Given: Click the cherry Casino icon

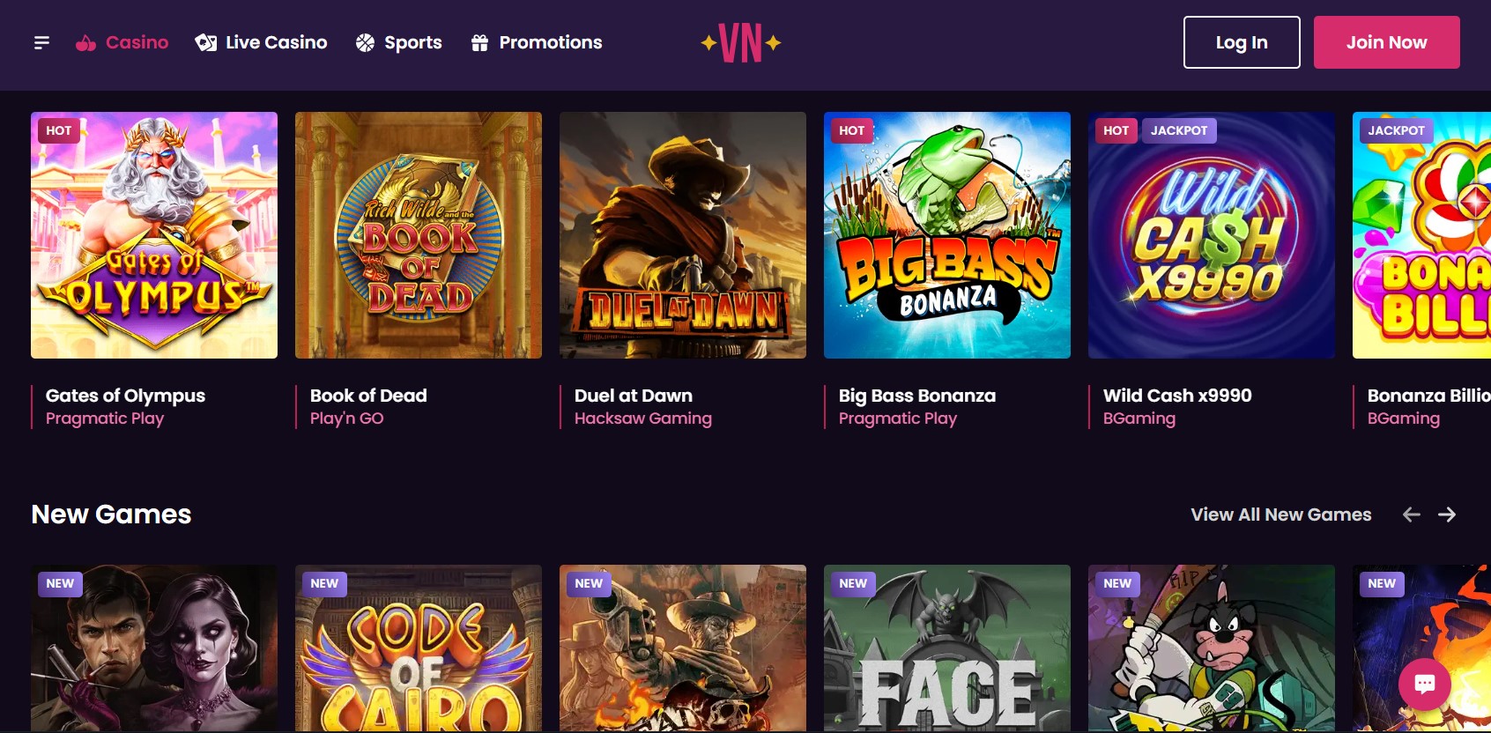Looking at the screenshot, I should coord(85,42).
